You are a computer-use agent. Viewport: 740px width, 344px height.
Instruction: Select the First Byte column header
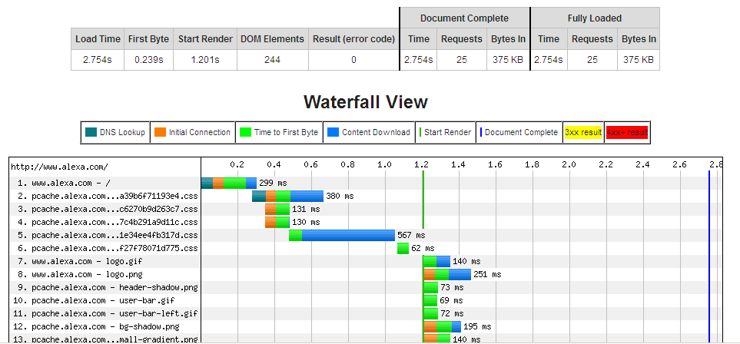point(148,39)
